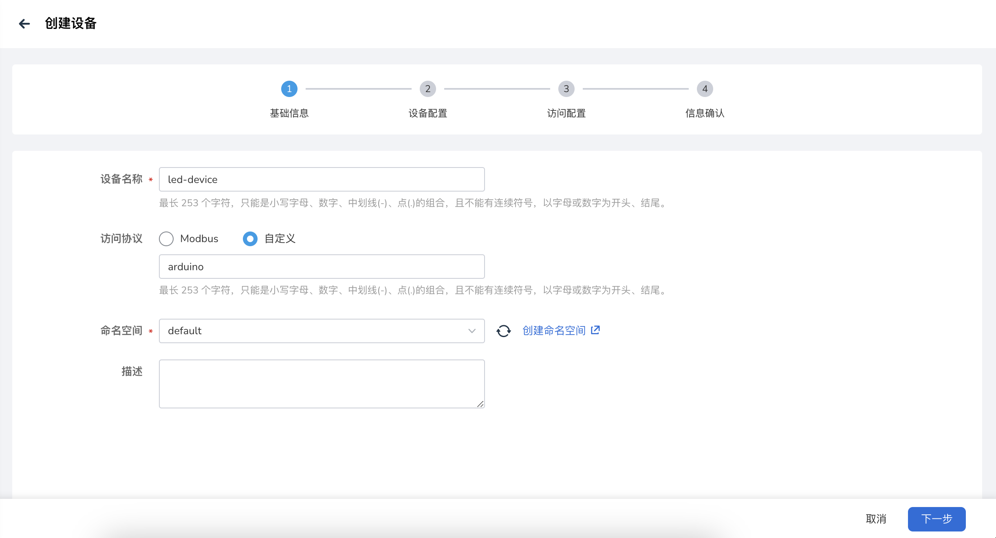
Task: Click step 3 circle 访问配置
Action: click(566, 89)
